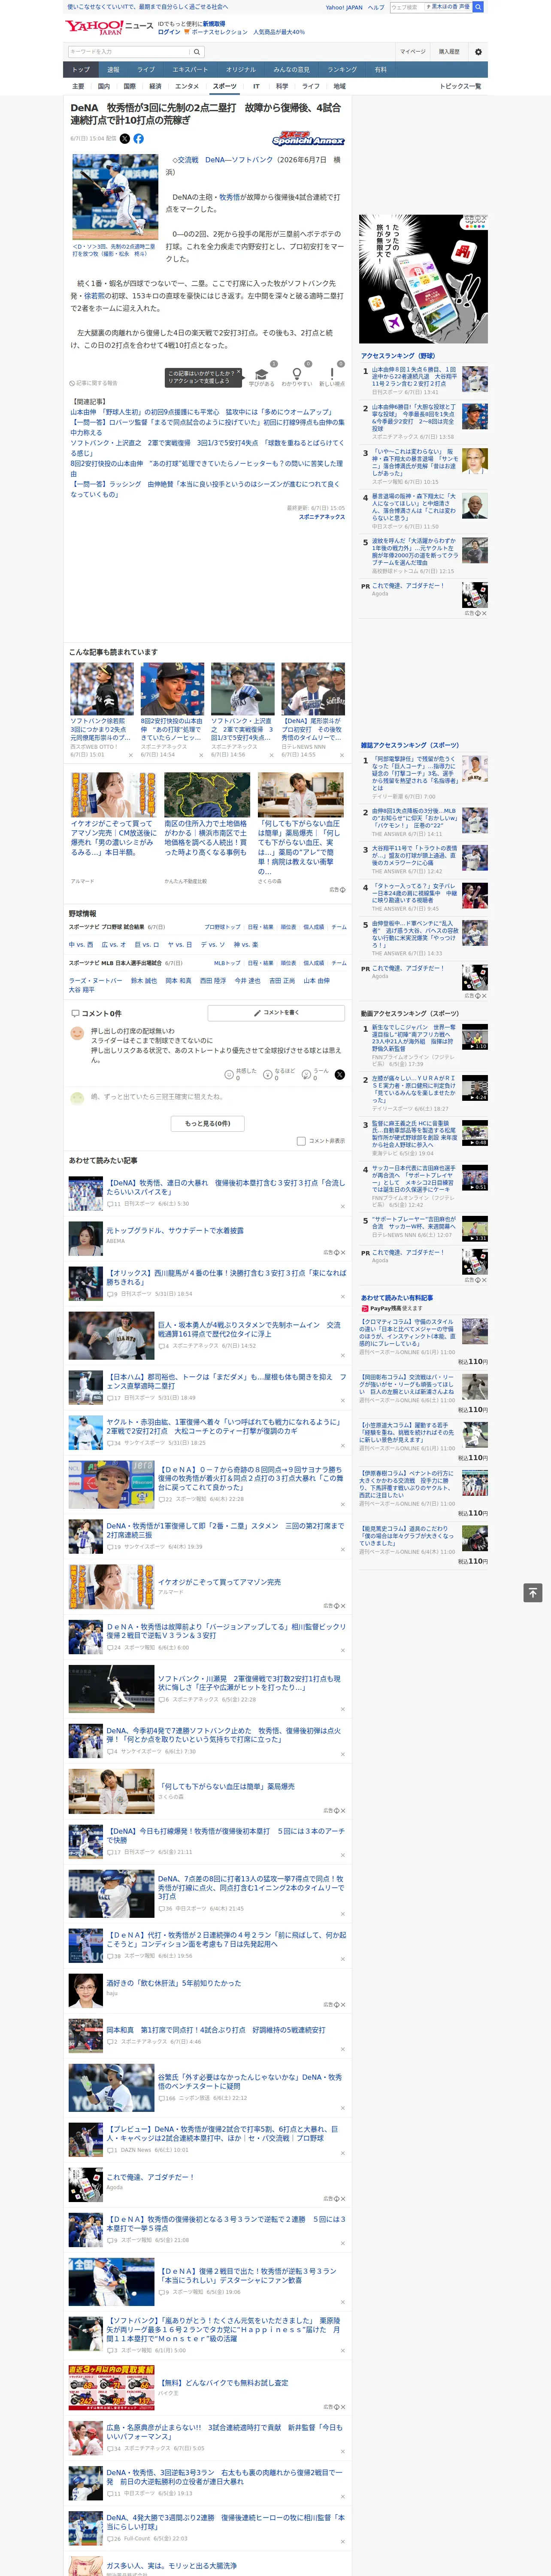Click inside the ウェブ検索 field

(407, 7)
